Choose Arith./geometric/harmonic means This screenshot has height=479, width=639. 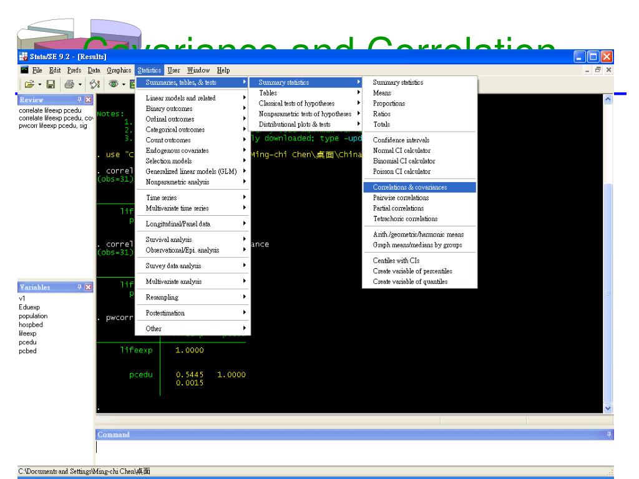(x=419, y=235)
